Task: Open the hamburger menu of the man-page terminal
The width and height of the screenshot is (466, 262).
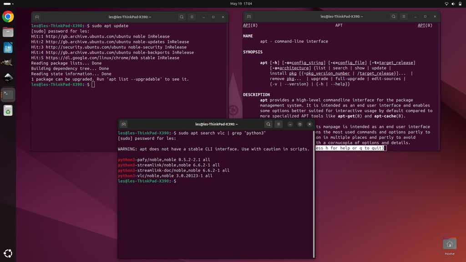Action: [x=404, y=16]
